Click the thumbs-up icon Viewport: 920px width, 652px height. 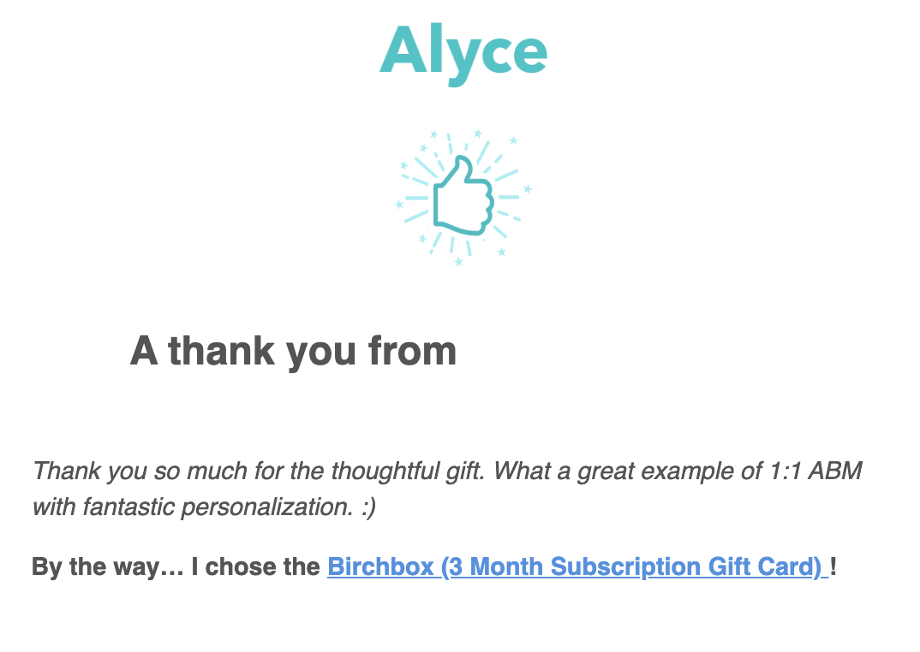click(x=463, y=197)
